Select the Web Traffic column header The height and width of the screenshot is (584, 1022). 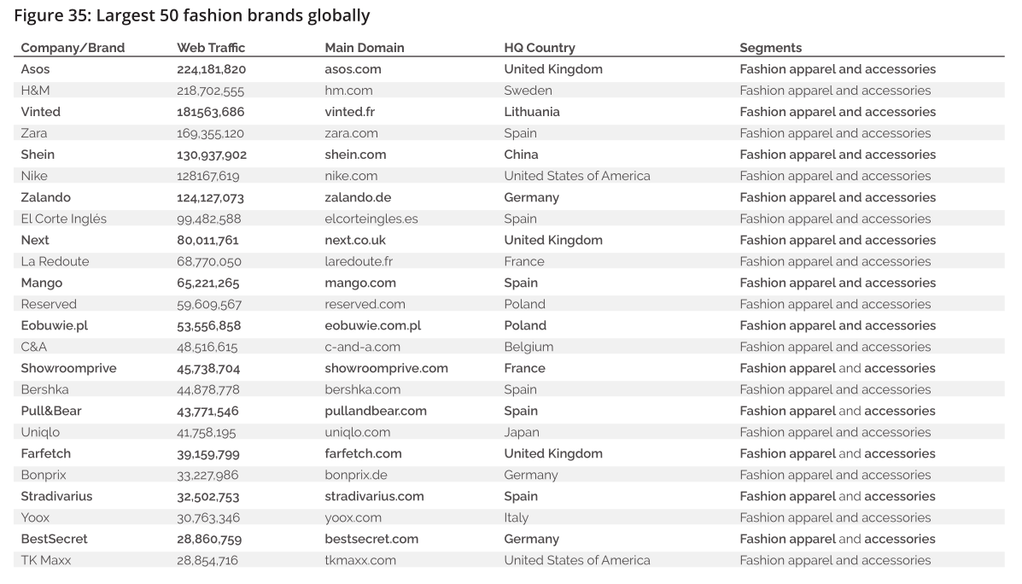coord(211,48)
